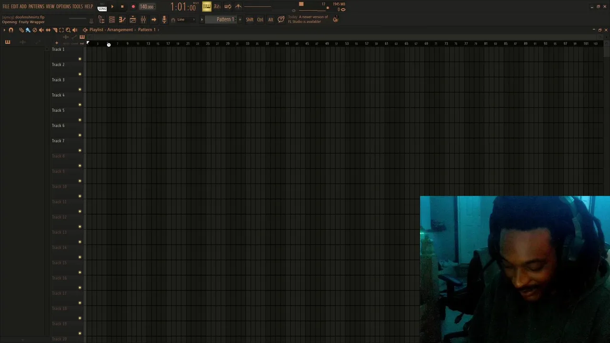
Task: Toggle the countdown before recording button
Action: (217, 7)
